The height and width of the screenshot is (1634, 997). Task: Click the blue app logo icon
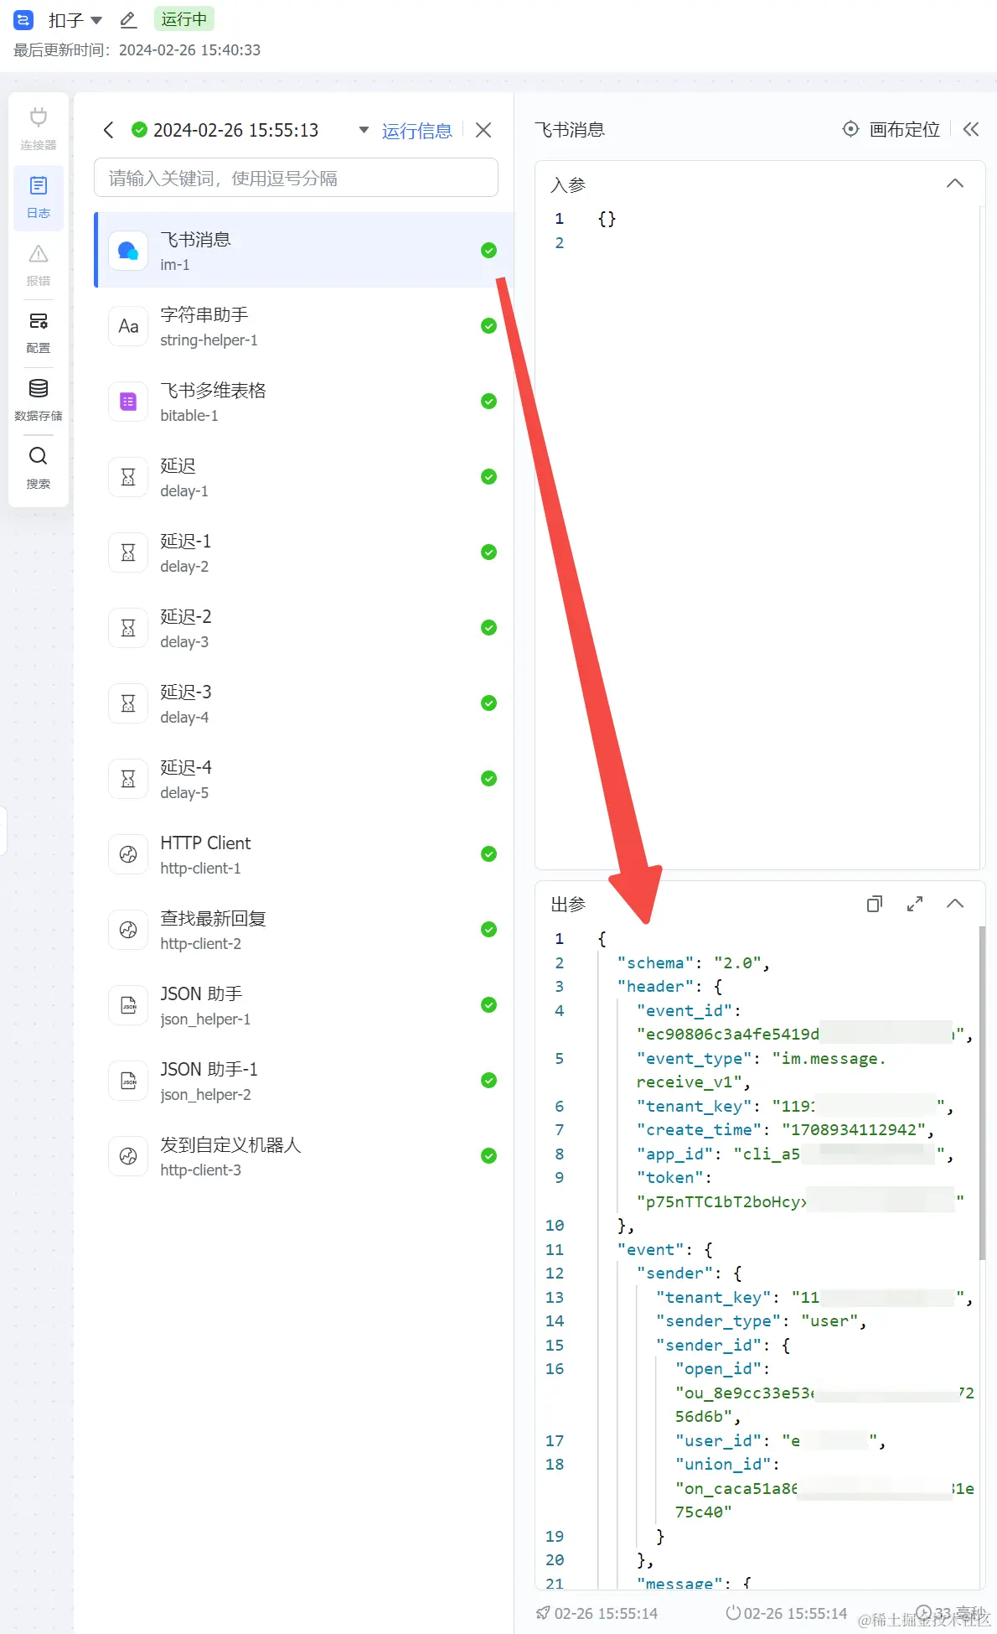(23, 19)
